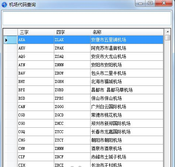Screen dimensions: 175x167
Task: Maximize the 机场代码查询 window
Action: pos(150,3)
